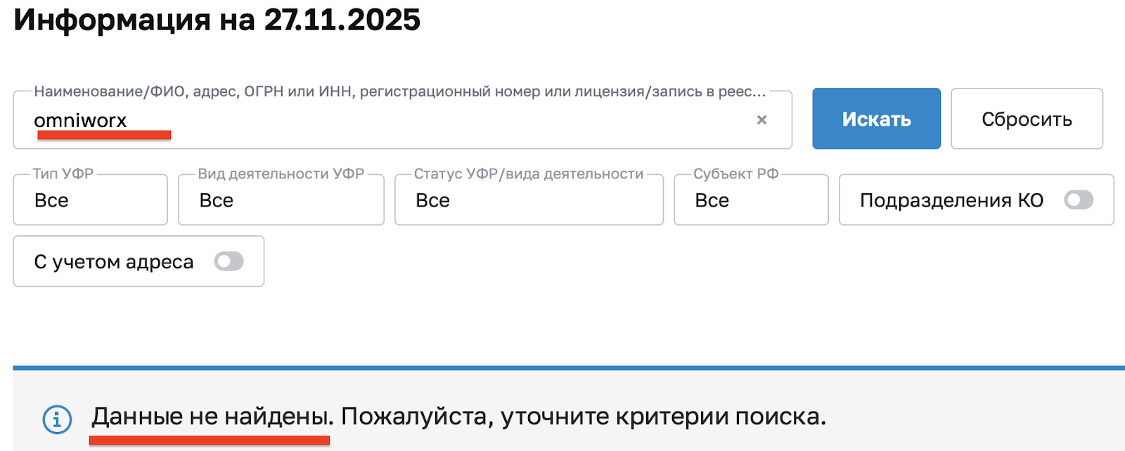
Task: Click the Подразделения КО label text
Action: click(x=951, y=200)
